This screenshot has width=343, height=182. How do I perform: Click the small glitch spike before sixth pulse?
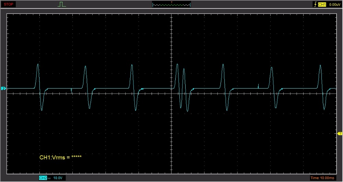tap(258, 84)
